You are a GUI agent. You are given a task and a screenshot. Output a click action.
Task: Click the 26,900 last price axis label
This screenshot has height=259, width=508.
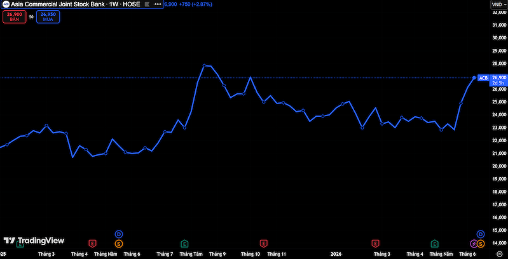(x=499, y=77)
